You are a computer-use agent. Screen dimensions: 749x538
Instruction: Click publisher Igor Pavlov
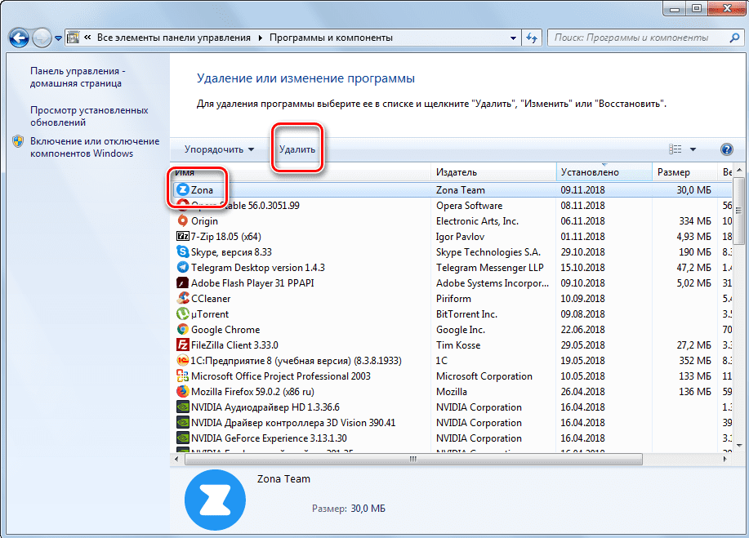point(460,237)
